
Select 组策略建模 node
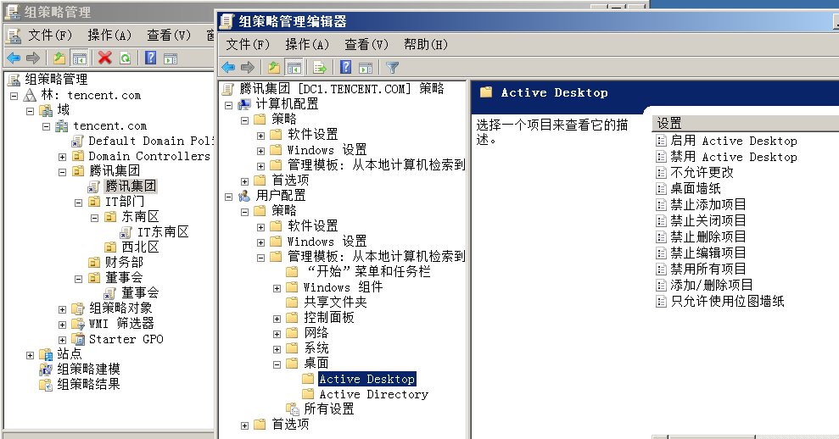coord(88,369)
